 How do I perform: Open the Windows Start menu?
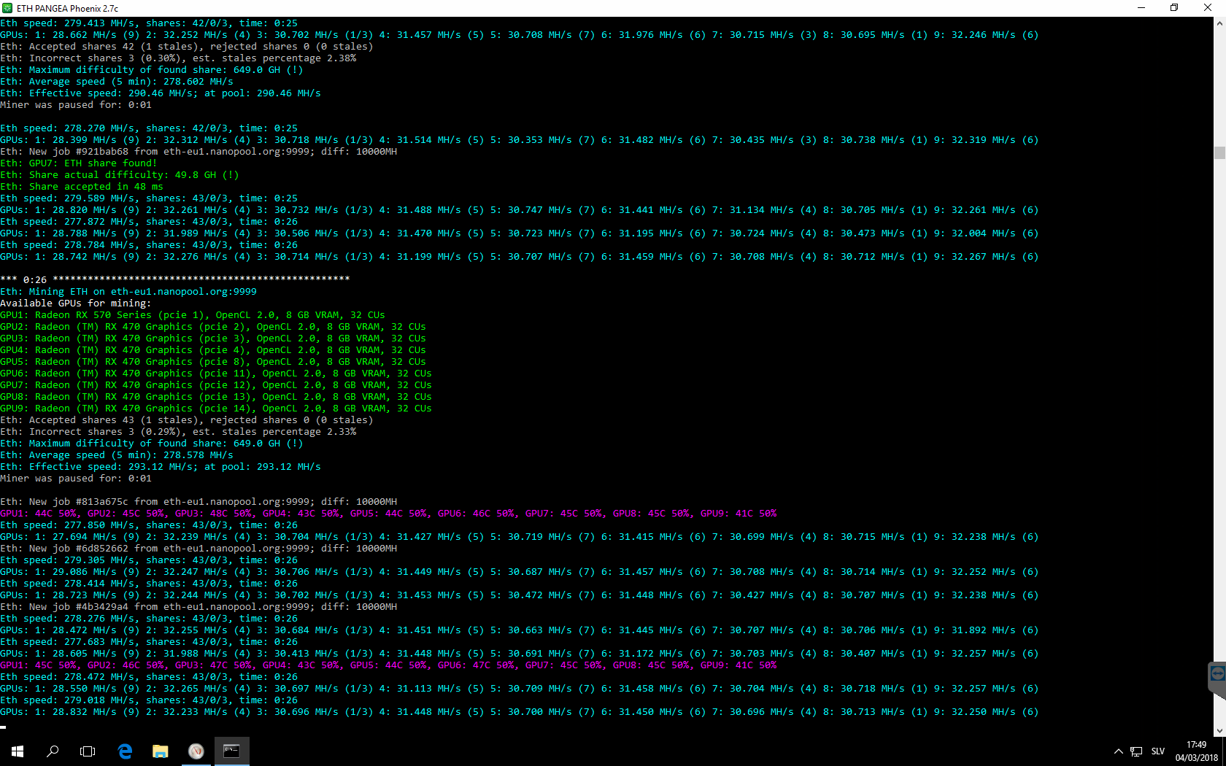18,751
